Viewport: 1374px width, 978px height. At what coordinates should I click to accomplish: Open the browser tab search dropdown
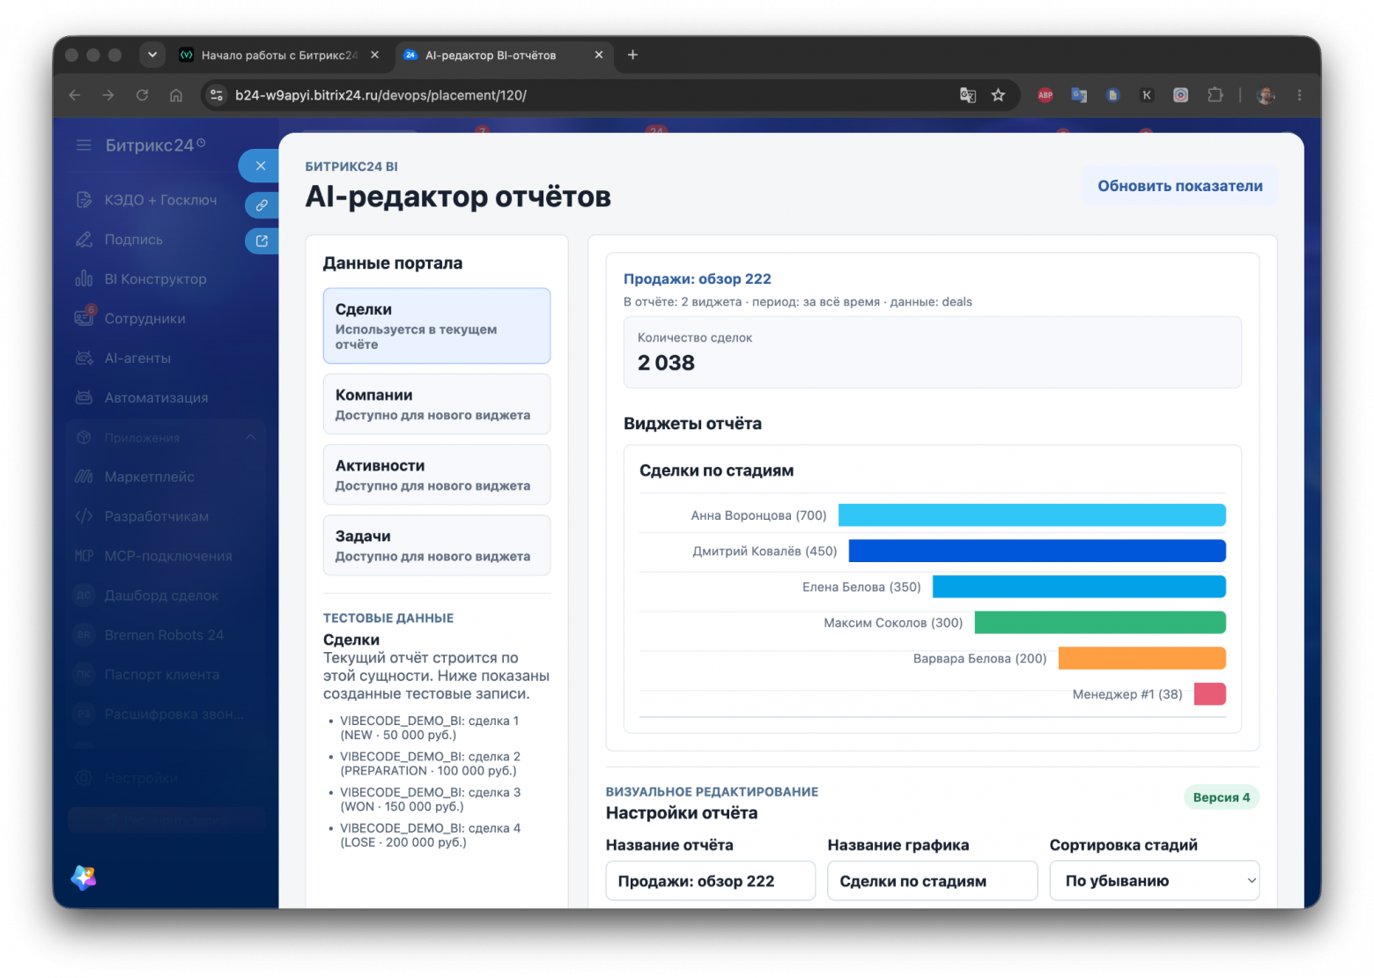pos(152,55)
